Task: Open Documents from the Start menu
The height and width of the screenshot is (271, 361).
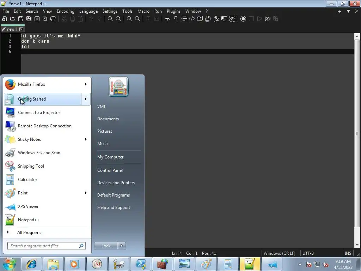Action: [108, 119]
